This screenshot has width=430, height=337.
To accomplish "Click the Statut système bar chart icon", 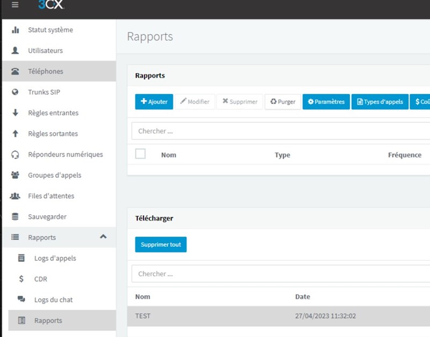I will point(16,30).
